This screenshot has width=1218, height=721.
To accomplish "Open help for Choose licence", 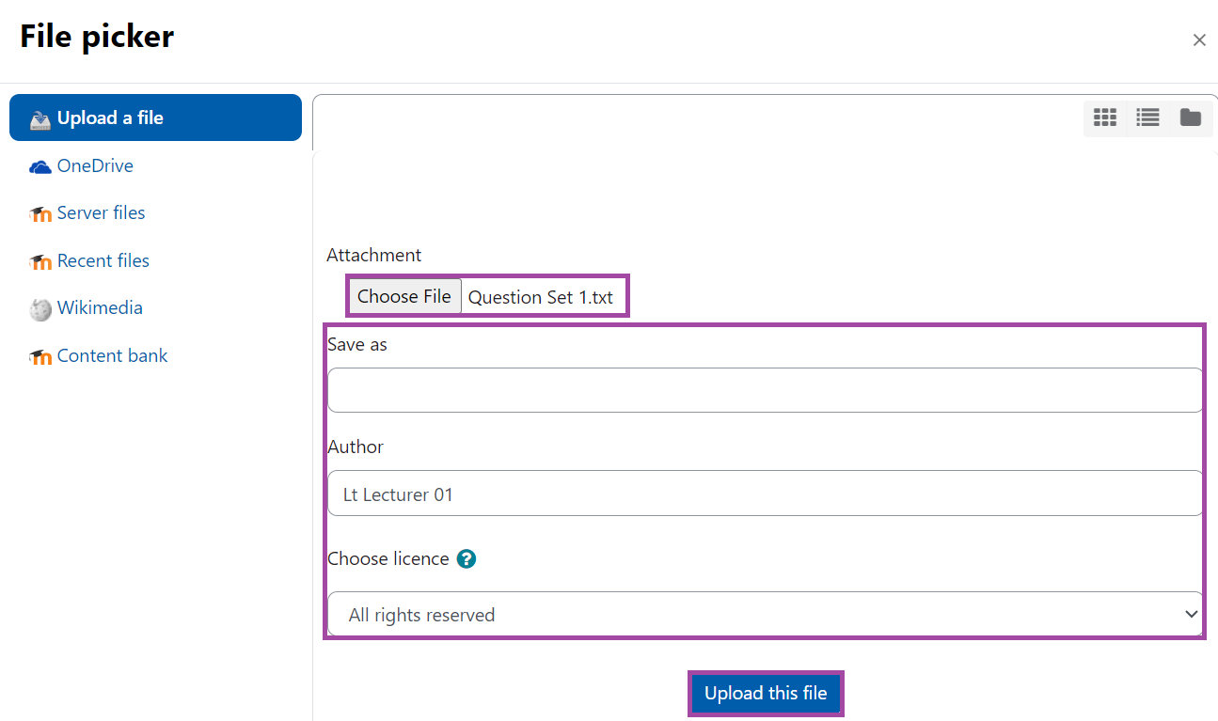I will coord(467,558).
